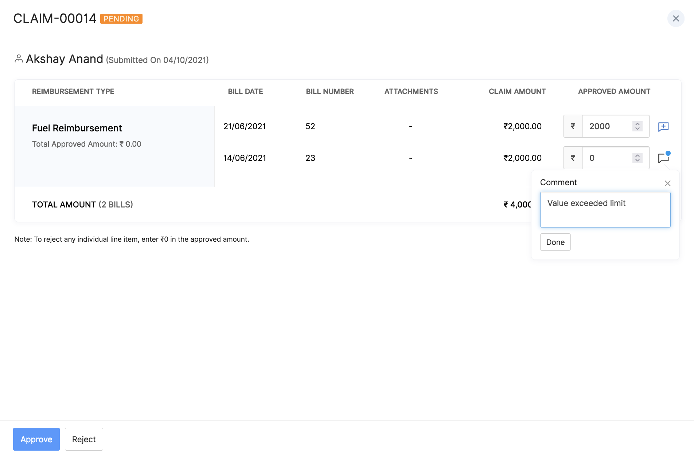Decrease approved amount for bill 52
The width and height of the screenshot is (694, 455).
(x=637, y=129)
